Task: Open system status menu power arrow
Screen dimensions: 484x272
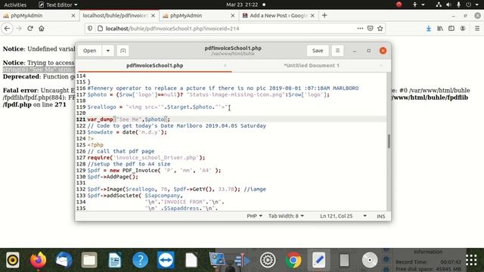Action: tap(477, 5)
